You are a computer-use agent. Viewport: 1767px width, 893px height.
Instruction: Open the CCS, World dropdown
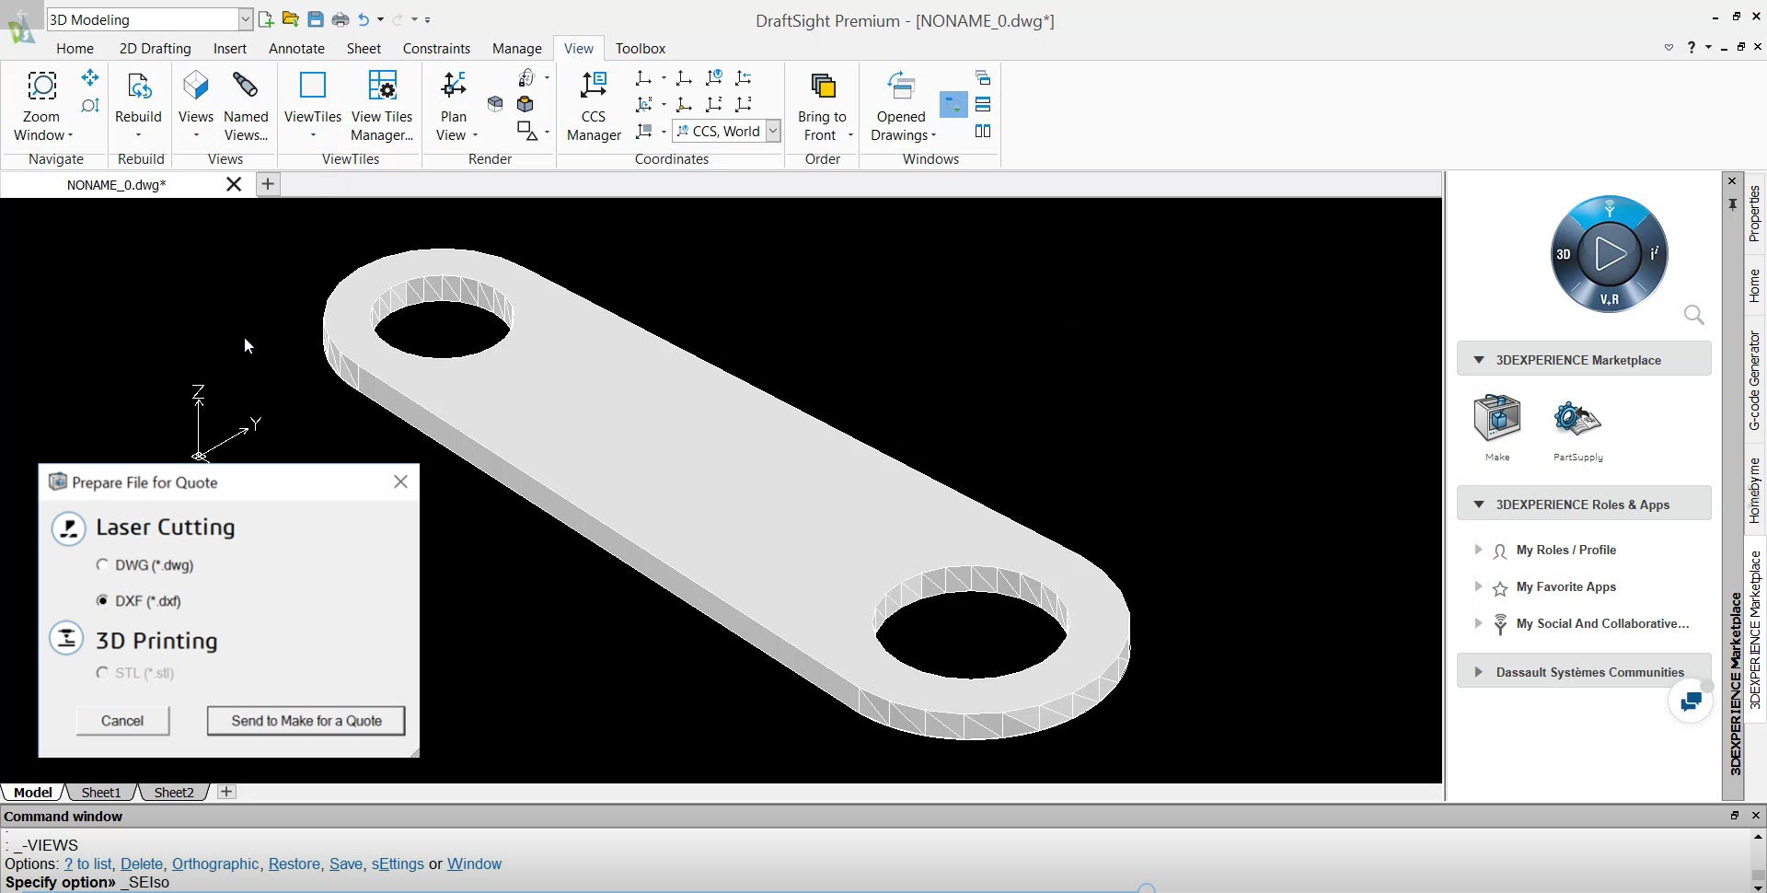coord(773,131)
